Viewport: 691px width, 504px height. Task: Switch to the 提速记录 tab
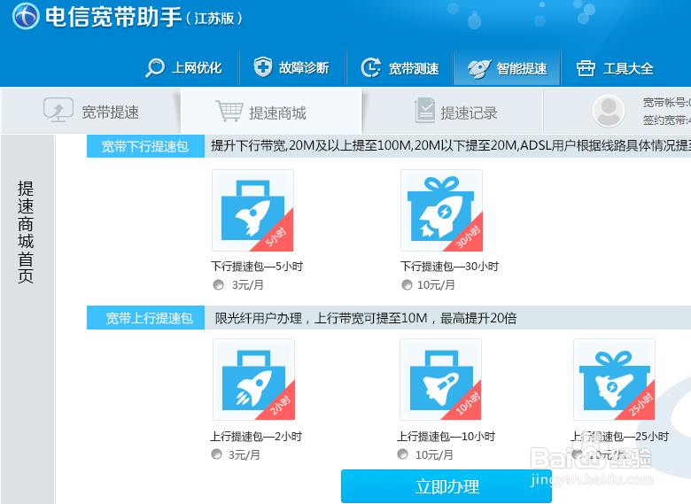pos(453,111)
